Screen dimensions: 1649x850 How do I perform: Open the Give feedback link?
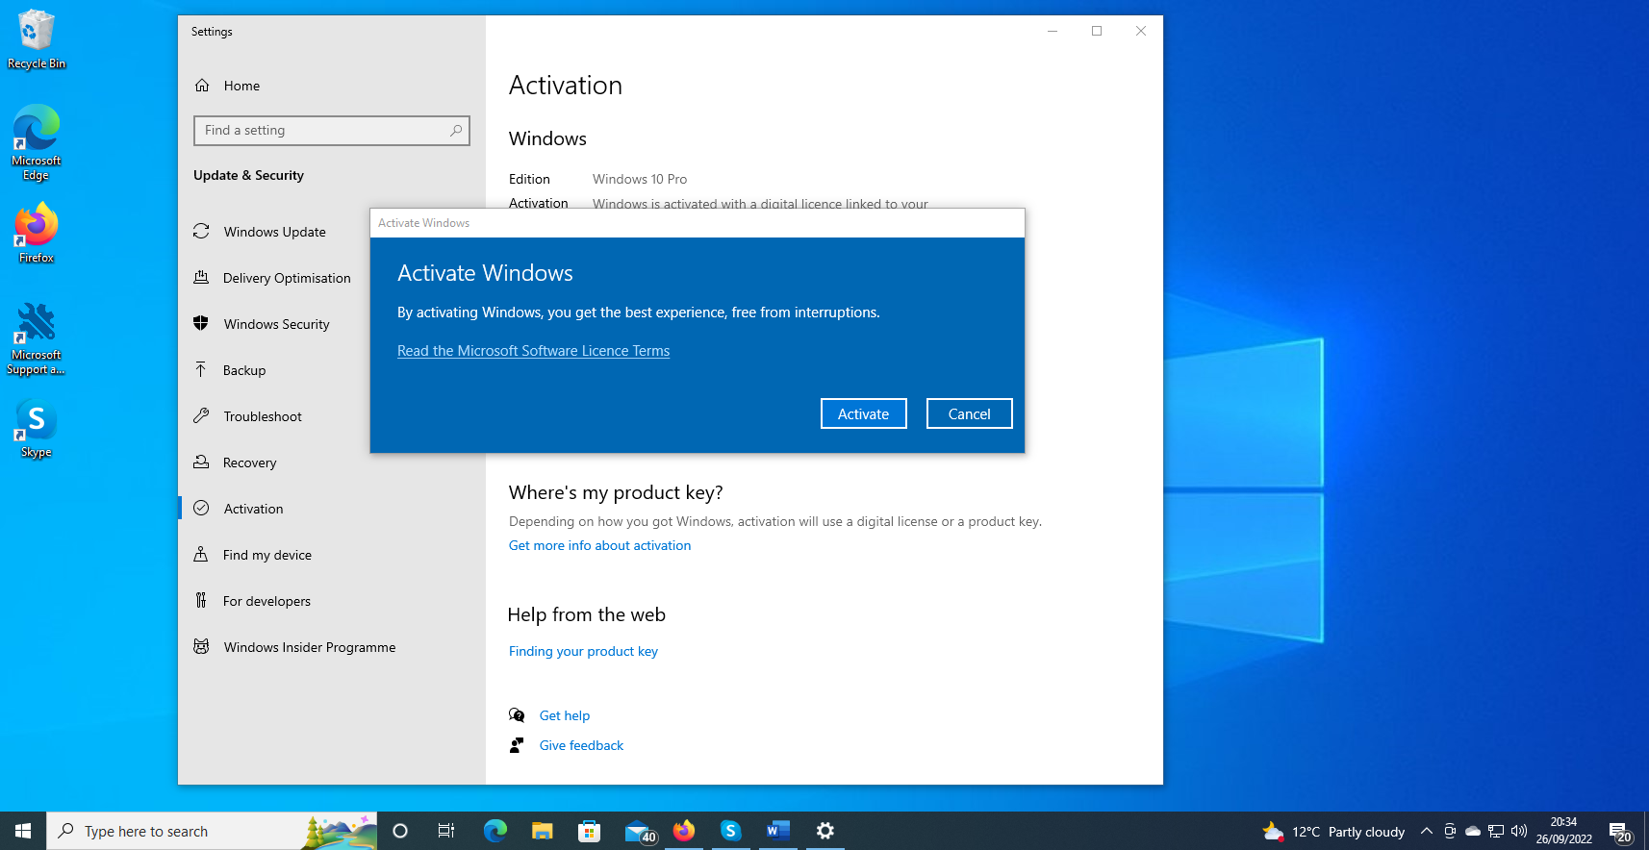click(x=581, y=745)
